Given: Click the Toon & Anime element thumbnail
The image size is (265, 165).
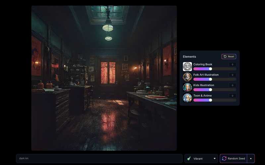Looking at the screenshot, I should click(x=187, y=98).
